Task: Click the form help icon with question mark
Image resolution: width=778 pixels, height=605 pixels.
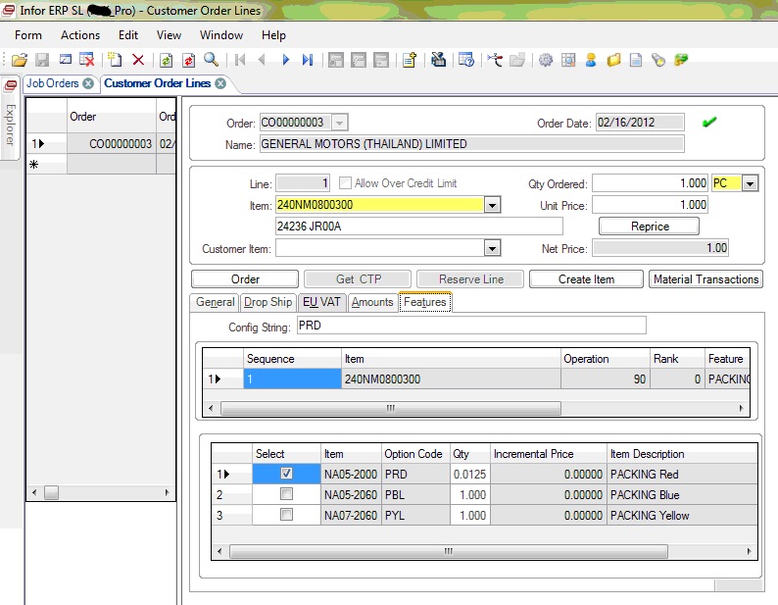Action: click(x=466, y=60)
